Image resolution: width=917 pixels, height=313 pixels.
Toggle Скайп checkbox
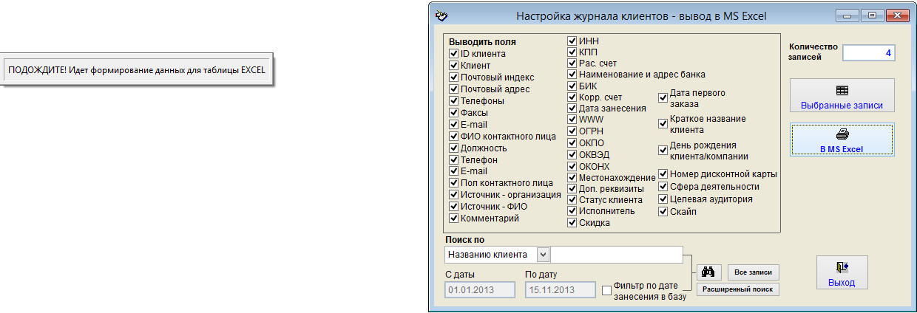663,211
